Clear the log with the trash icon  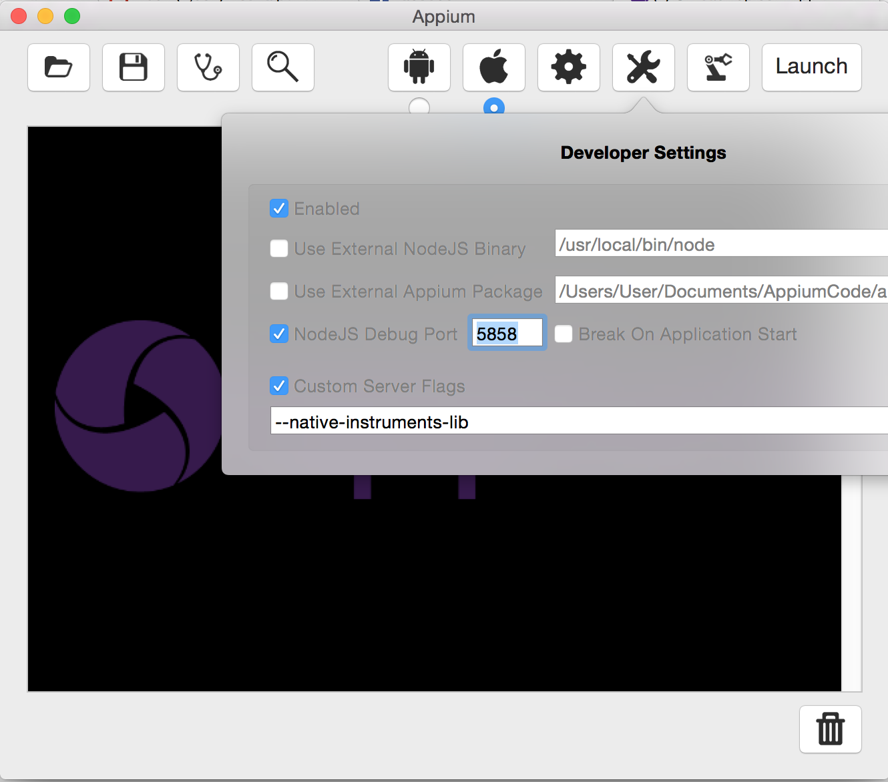831,729
